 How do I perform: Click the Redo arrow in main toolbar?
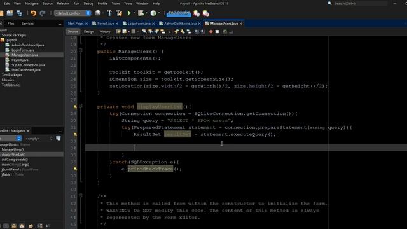(43, 13)
